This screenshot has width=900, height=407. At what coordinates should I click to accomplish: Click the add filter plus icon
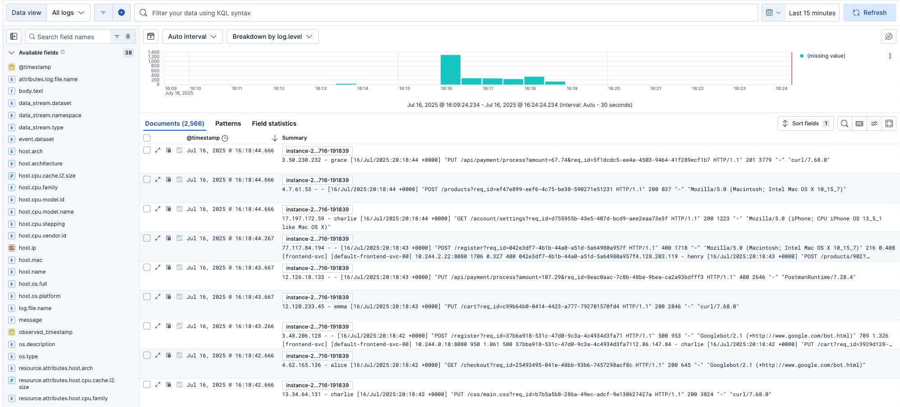click(121, 13)
